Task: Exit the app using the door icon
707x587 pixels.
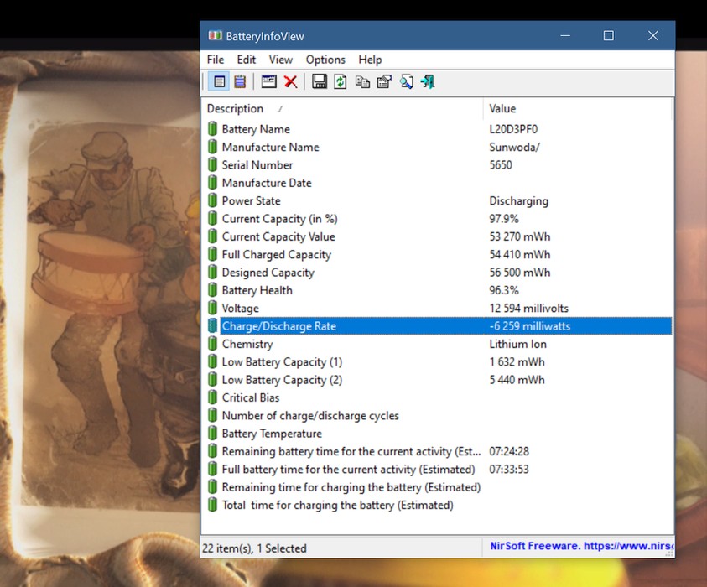Action: click(x=428, y=82)
